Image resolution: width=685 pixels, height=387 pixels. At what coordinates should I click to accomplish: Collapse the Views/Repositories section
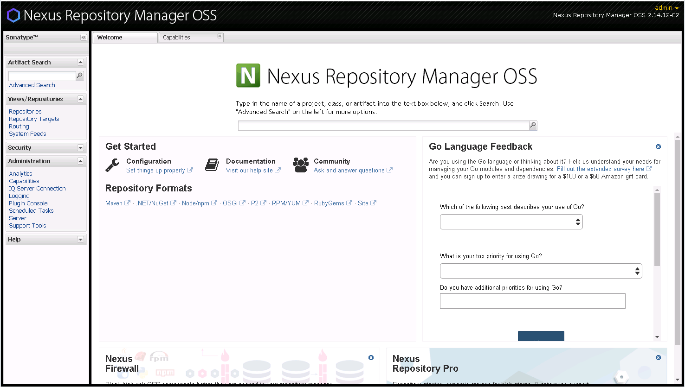pyautogui.click(x=80, y=99)
